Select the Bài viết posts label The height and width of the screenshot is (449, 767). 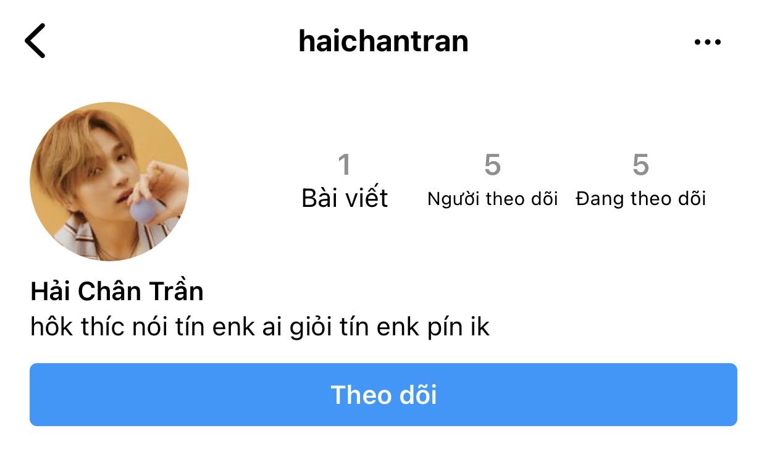(345, 198)
